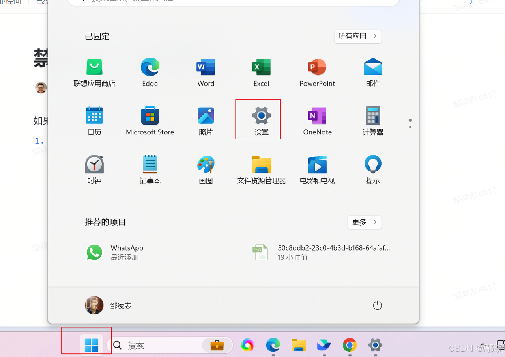Launch 记事本 notepad
The width and height of the screenshot is (505, 357).
coord(150,170)
